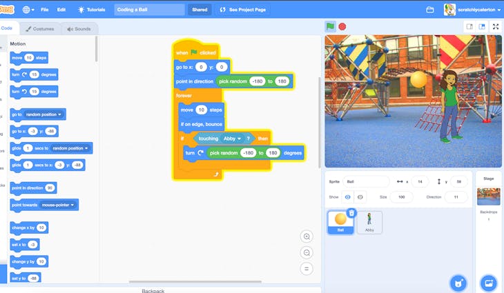
Task: Click the move 10 steps palette block
Action: tap(29, 58)
